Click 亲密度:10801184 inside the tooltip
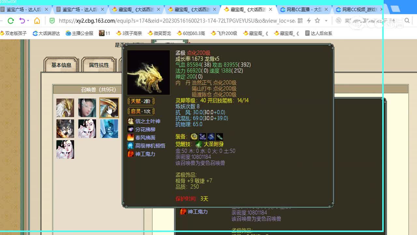The height and width of the screenshot is (235, 417). (193, 157)
